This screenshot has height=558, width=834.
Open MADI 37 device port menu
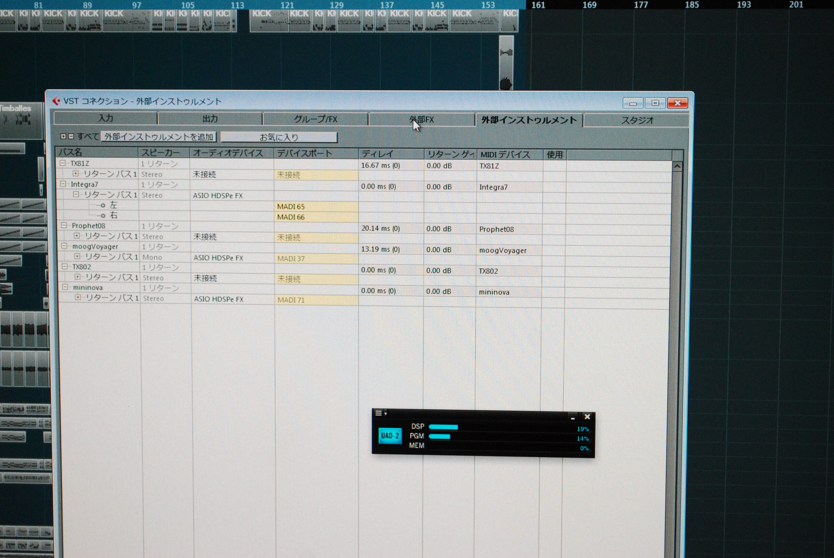[316, 258]
